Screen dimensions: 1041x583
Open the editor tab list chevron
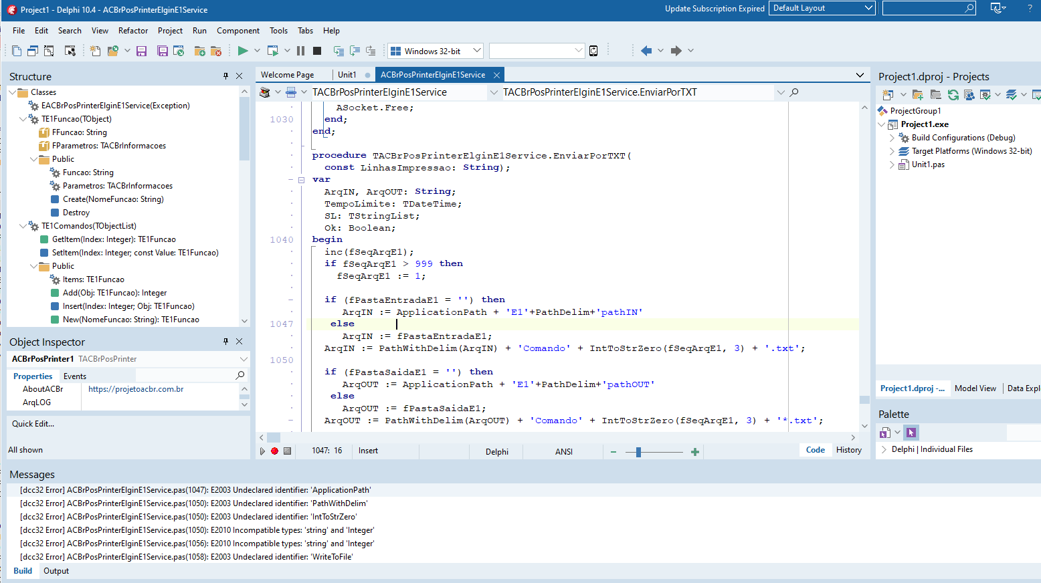click(860, 76)
